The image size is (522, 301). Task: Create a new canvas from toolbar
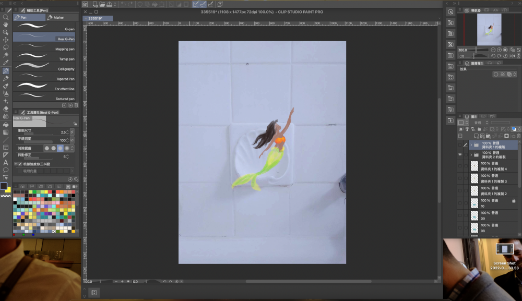(x=95, y=4)
